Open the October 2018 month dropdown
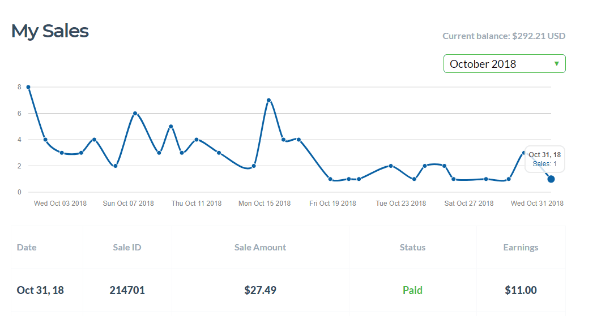The image size is (597, 316). tap(505, 63)
